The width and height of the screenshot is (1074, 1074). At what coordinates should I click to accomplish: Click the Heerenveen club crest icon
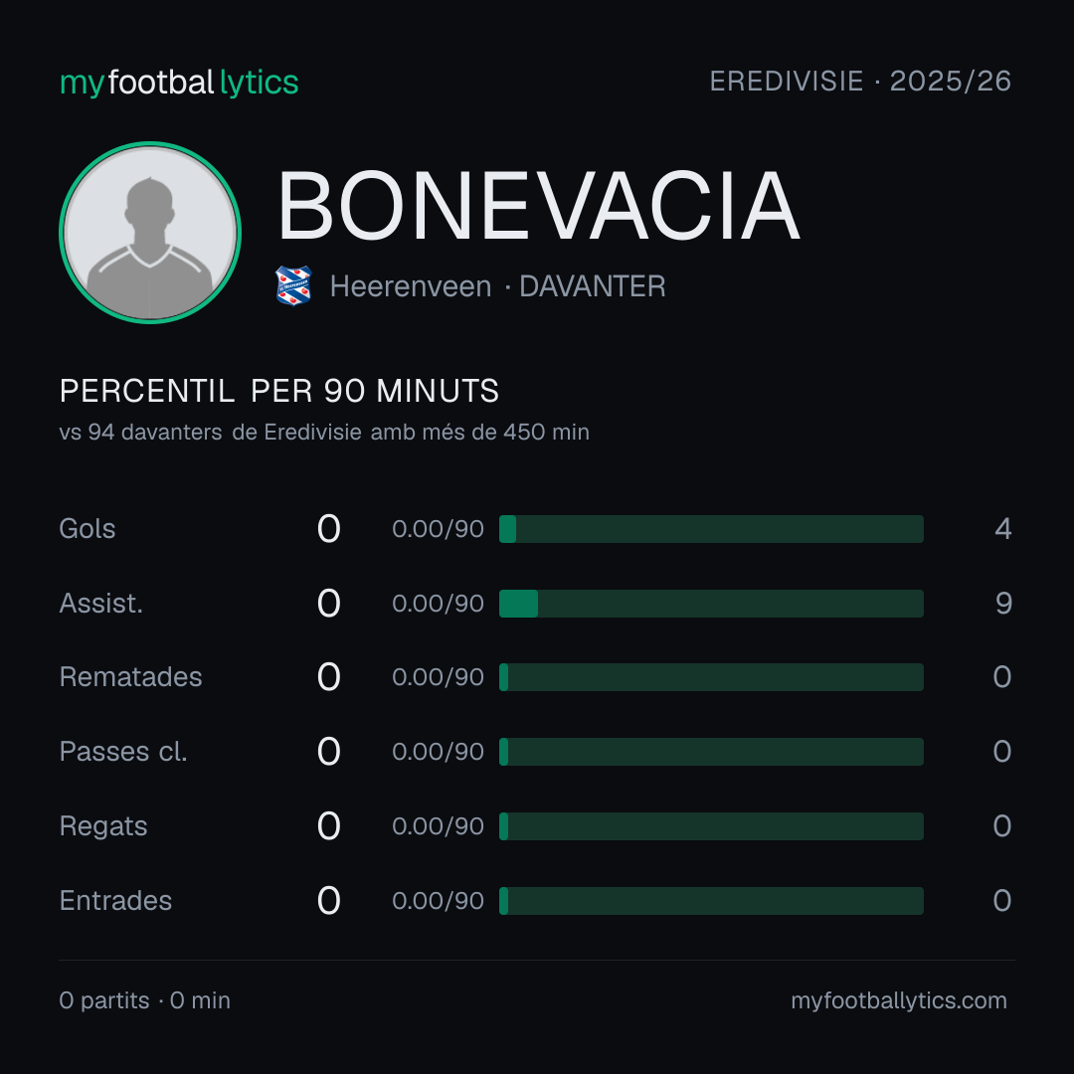(293, 285)
